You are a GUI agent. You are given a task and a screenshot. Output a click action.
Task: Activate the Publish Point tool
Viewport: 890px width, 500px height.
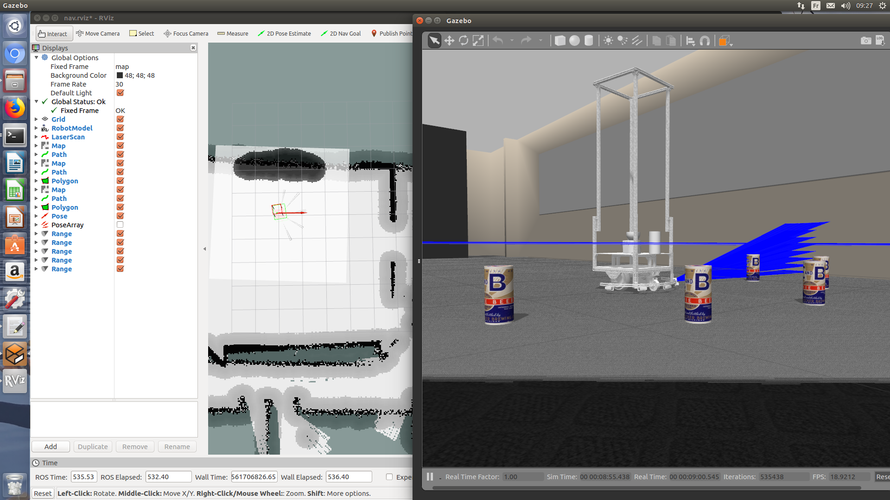pos(392,34)
